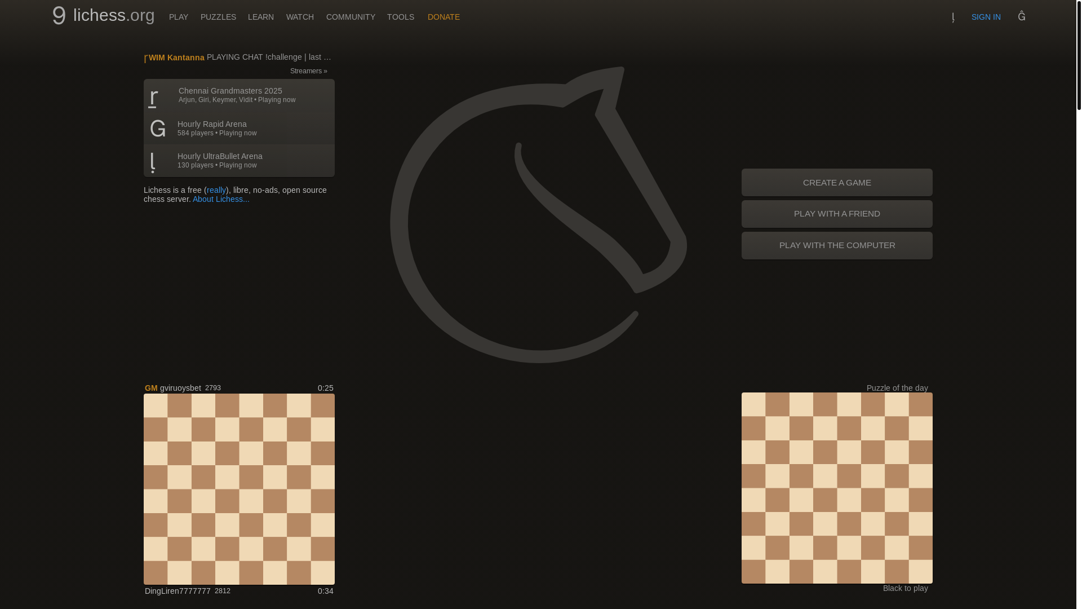Screen dimensions: 1082x609
Task: Click the DONATE link
Action: pyautogui.click(x=444, y=17)
